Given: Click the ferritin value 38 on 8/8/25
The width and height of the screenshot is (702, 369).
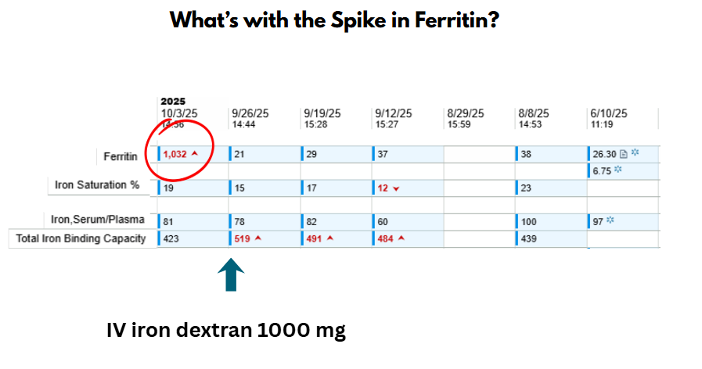Looking at the screenshot, I should tap(526, 154).
